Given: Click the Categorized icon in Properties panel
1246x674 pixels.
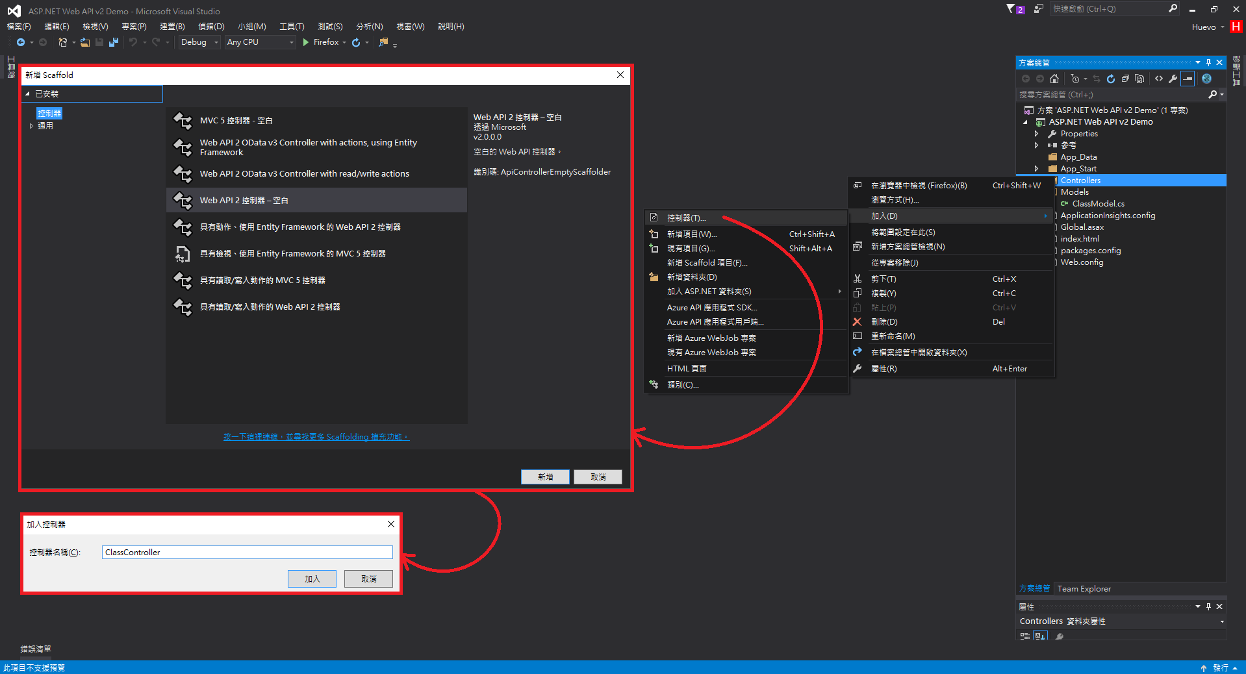Looking at the screenshot, I should (1025, 636).
